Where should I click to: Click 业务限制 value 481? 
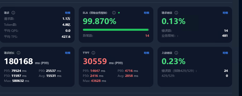225,36
